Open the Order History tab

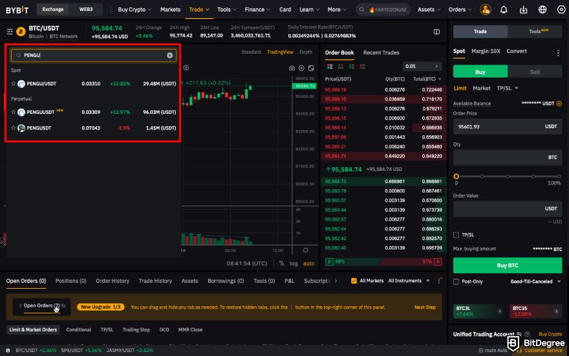point(113,281)
